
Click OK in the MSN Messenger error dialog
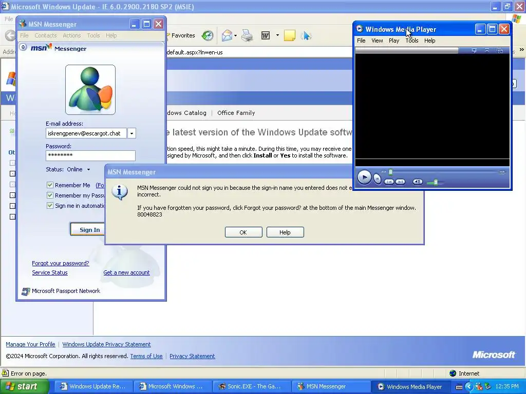coord(243,232)
